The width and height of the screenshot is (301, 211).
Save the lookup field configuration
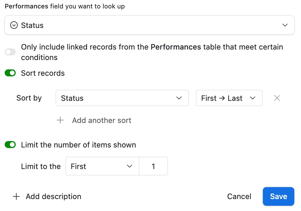coord(278,197)
